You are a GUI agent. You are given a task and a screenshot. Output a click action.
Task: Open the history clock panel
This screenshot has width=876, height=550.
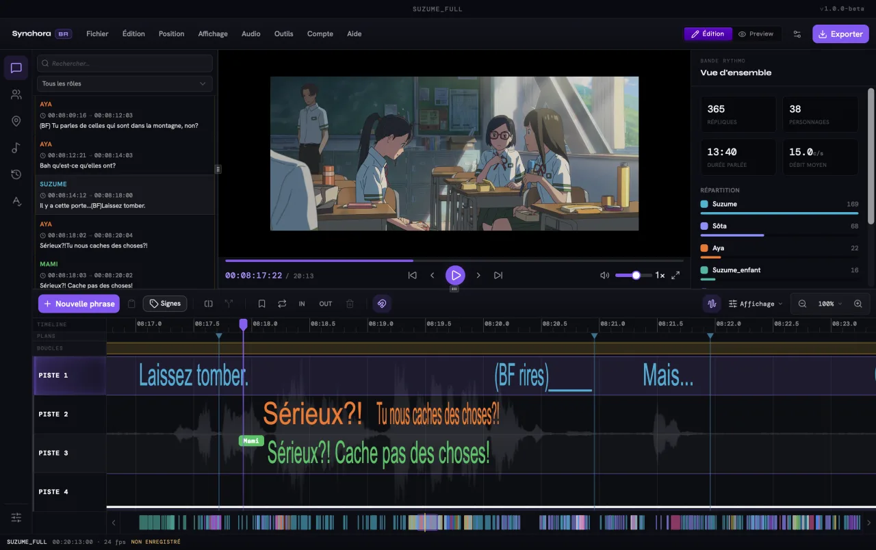point(16,174)
